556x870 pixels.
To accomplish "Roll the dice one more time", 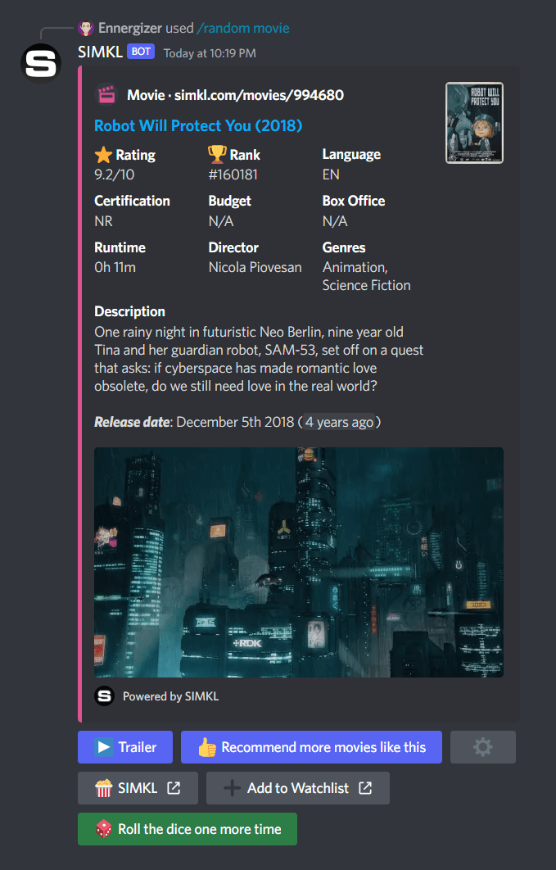I will coord(188,829).
